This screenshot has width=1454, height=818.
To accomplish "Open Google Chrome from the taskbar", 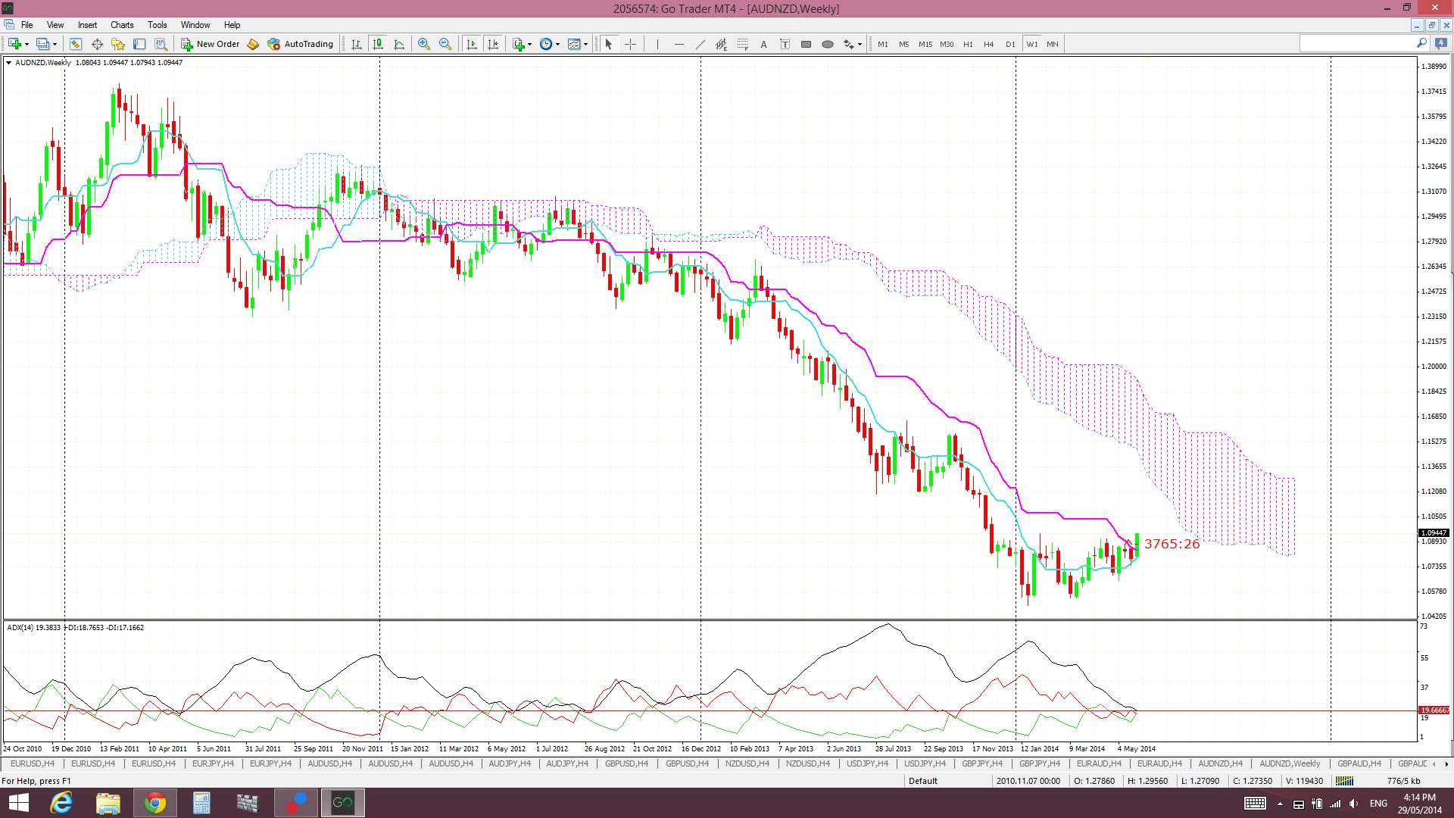I will tap(154, 803).
